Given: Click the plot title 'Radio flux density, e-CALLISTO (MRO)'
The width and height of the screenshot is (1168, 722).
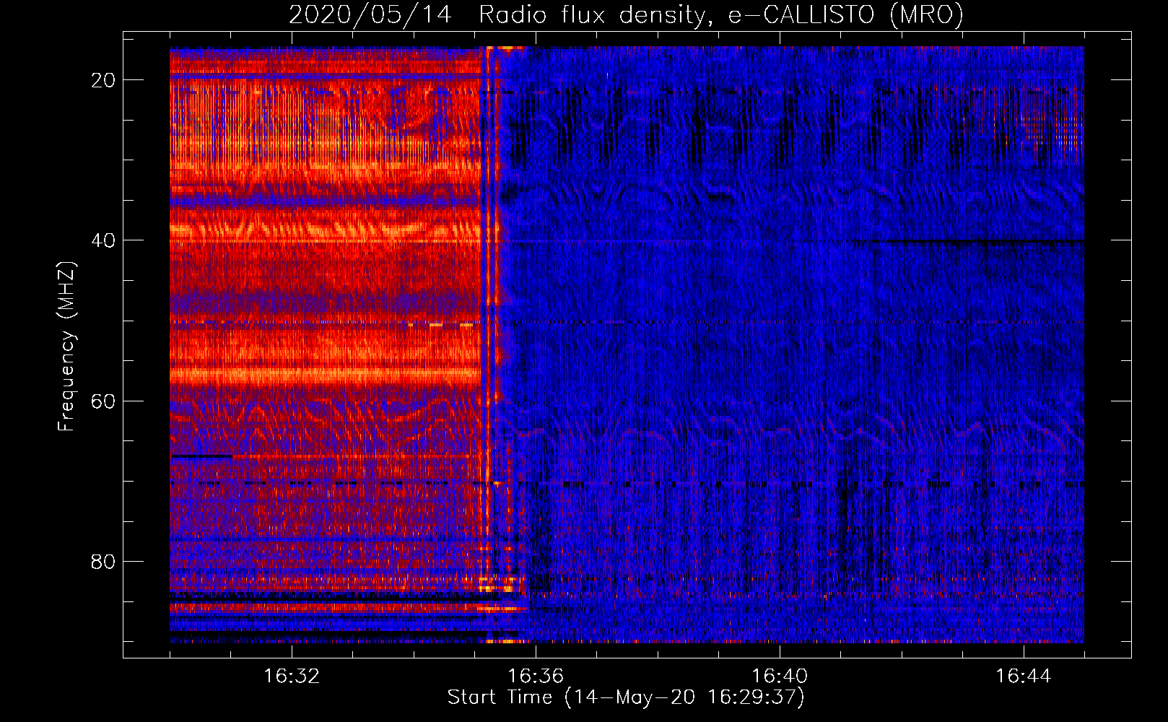Looking at the screenshot, I should tap(721, 15).
